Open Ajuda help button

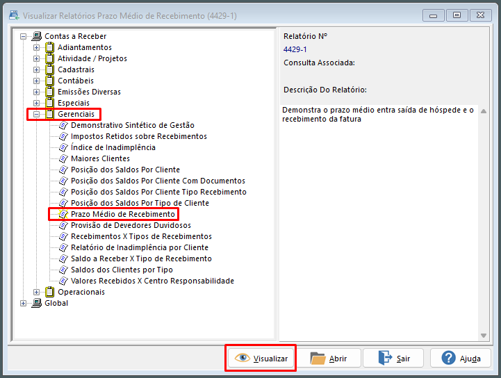pyautogui.click(x=461, y=358)
